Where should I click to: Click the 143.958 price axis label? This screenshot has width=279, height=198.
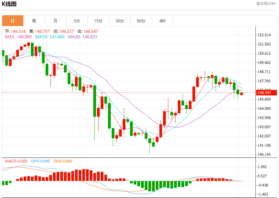pos(264,118)
